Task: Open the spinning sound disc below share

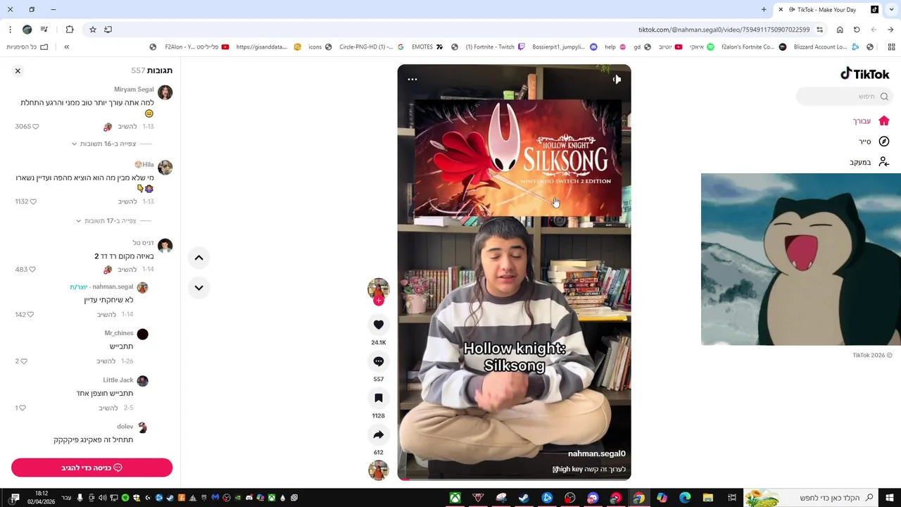Action: click(379, 470)
